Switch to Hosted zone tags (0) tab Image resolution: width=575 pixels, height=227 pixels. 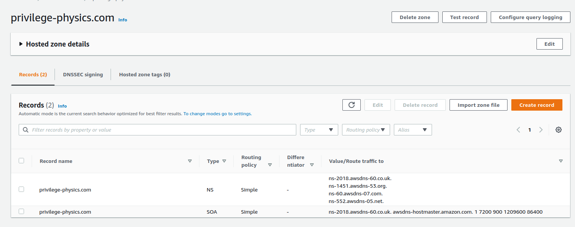pyautogui.click(x=145, y=74)
